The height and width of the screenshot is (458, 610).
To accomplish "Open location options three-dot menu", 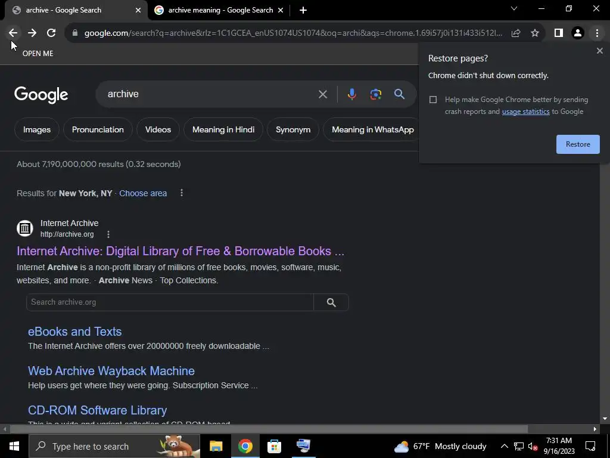I will click(x=182, y=193).
